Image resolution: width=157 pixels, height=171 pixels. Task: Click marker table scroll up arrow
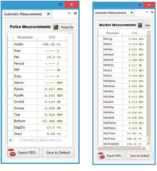tap(148, 32)
